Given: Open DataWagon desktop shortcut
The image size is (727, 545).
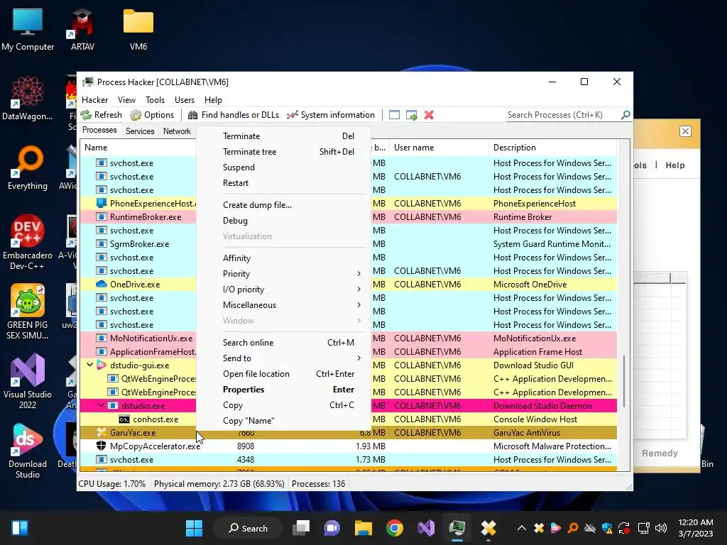Looking at the screenshot, I should 28,98.
